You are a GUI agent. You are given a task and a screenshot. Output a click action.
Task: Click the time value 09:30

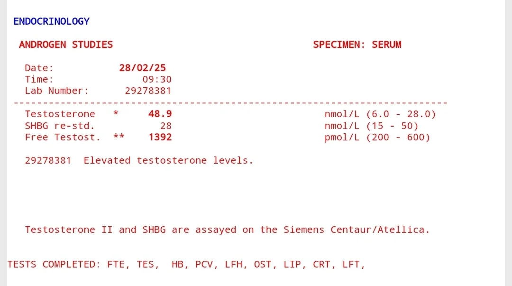157,79
